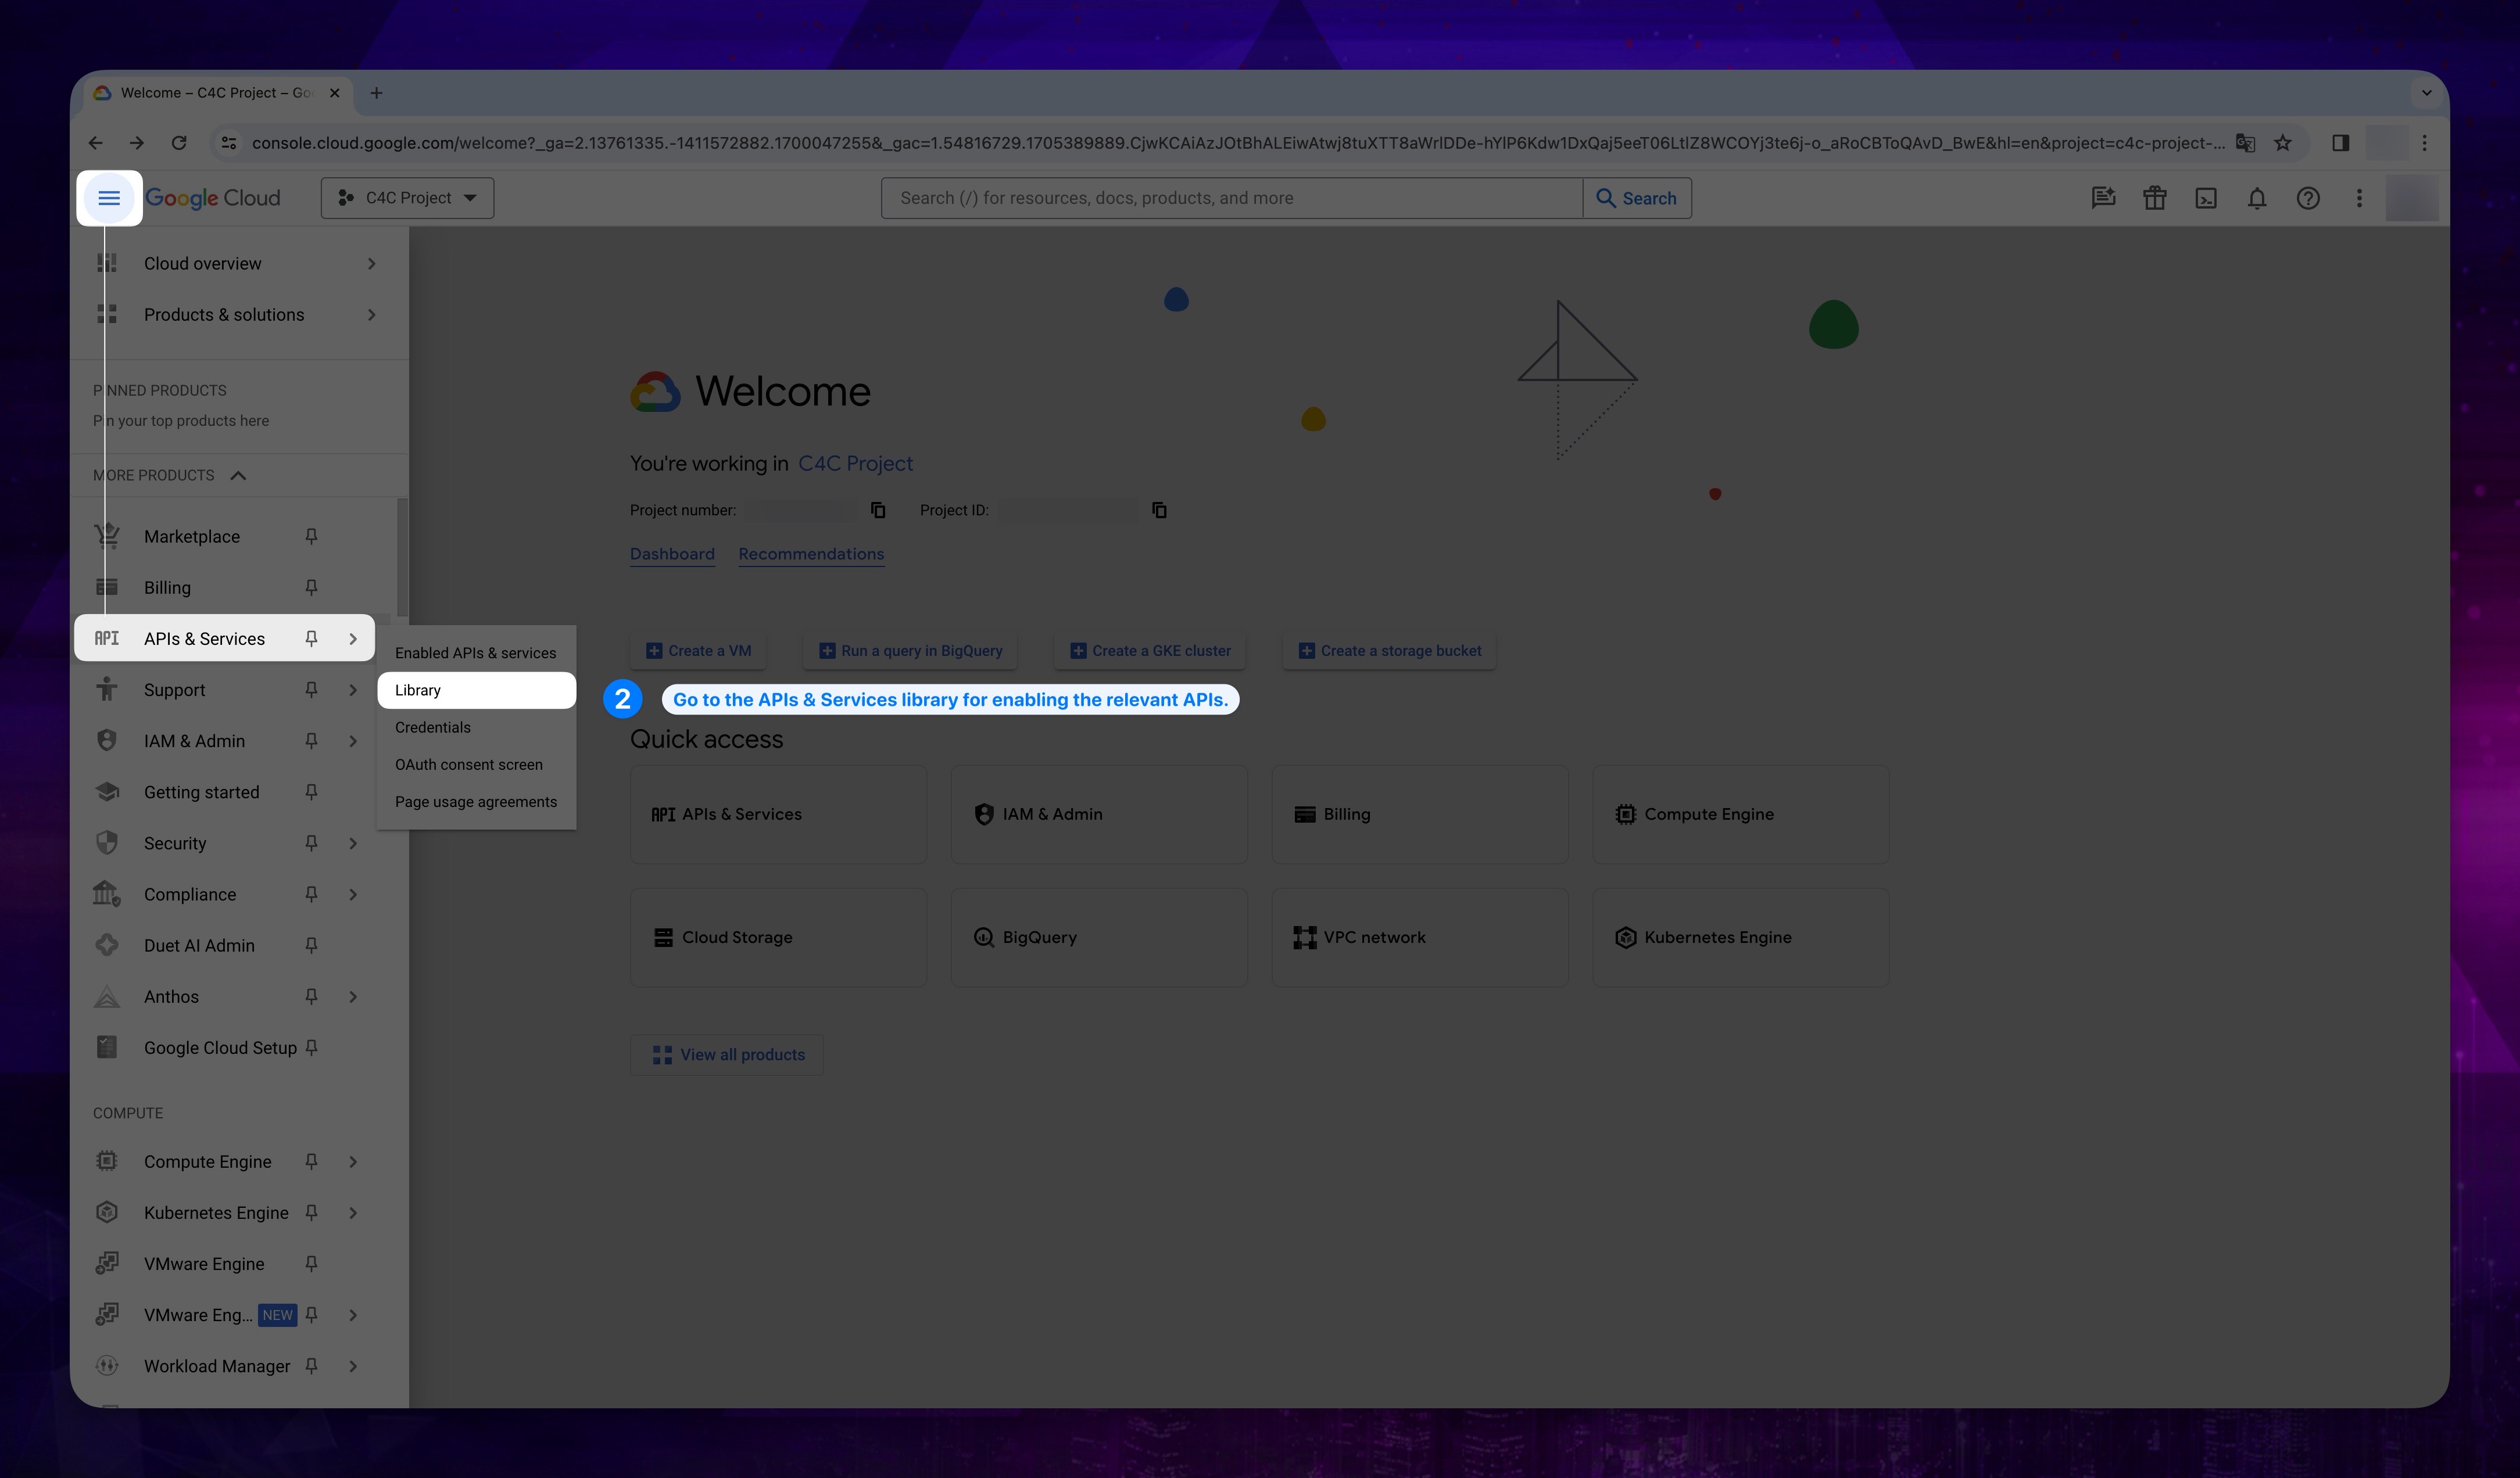The height and width of the screenshot is (1478, 2520).
Task: Click the Duet AI Admin sidebar icon
Action: 107,945
